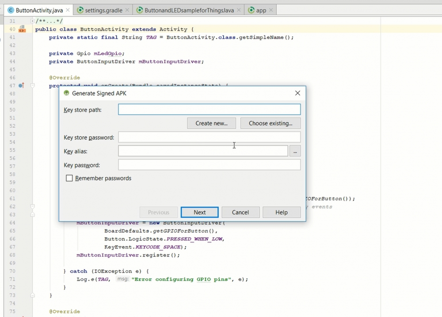Click into the Key store password field
Image resolution: width=442 pixels, height=317 pixels.
coord(209,137)
